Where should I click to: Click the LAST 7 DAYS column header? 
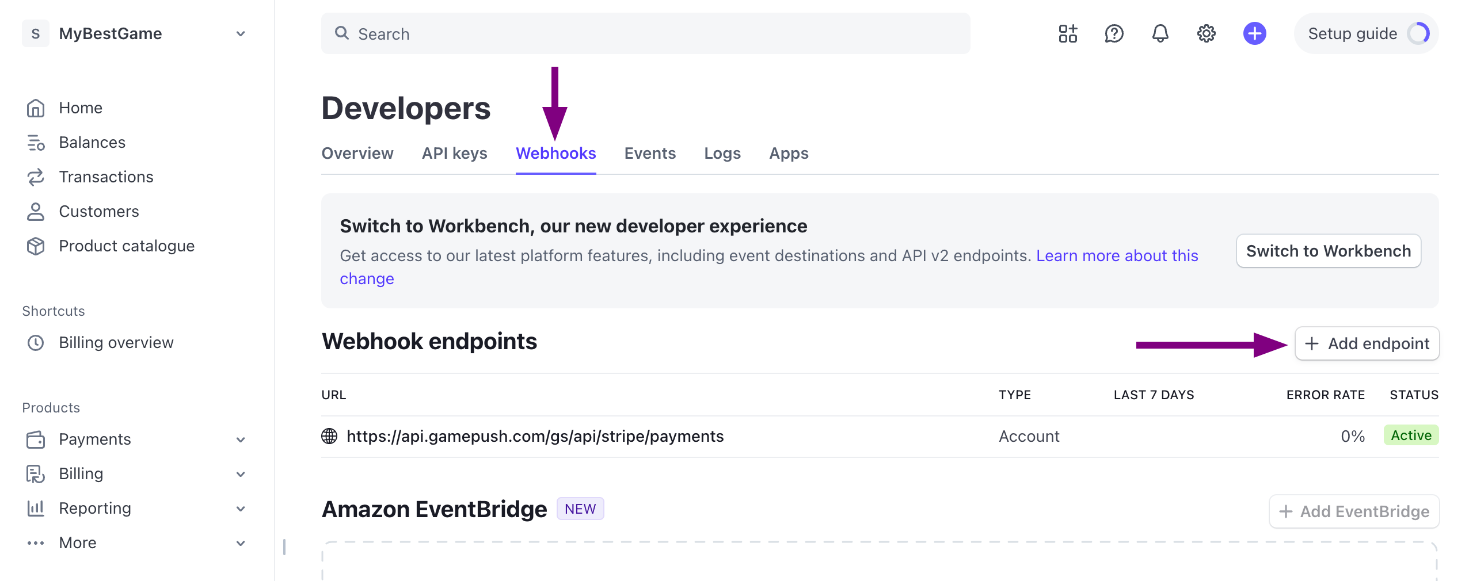pyautogui.click(x=1154, y=395)
